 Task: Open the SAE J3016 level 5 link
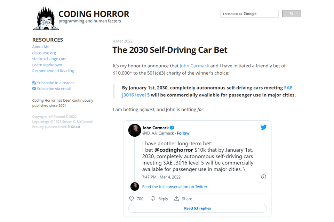click(x=207, y=91)
